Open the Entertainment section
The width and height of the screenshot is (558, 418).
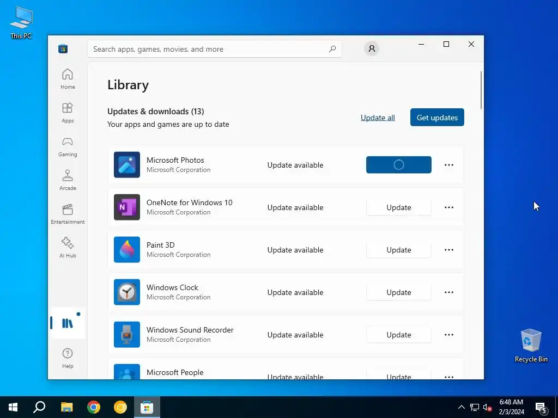tap(68, 214)
